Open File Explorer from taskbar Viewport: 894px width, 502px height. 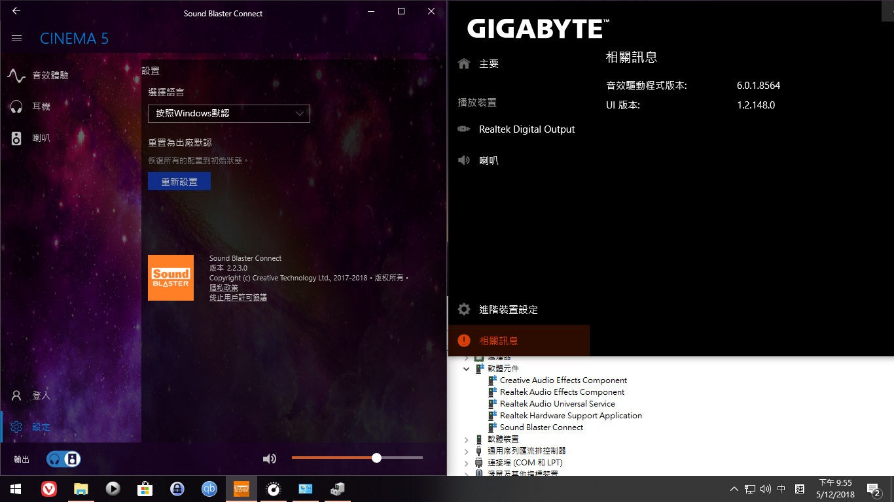(x=81, y=489)
